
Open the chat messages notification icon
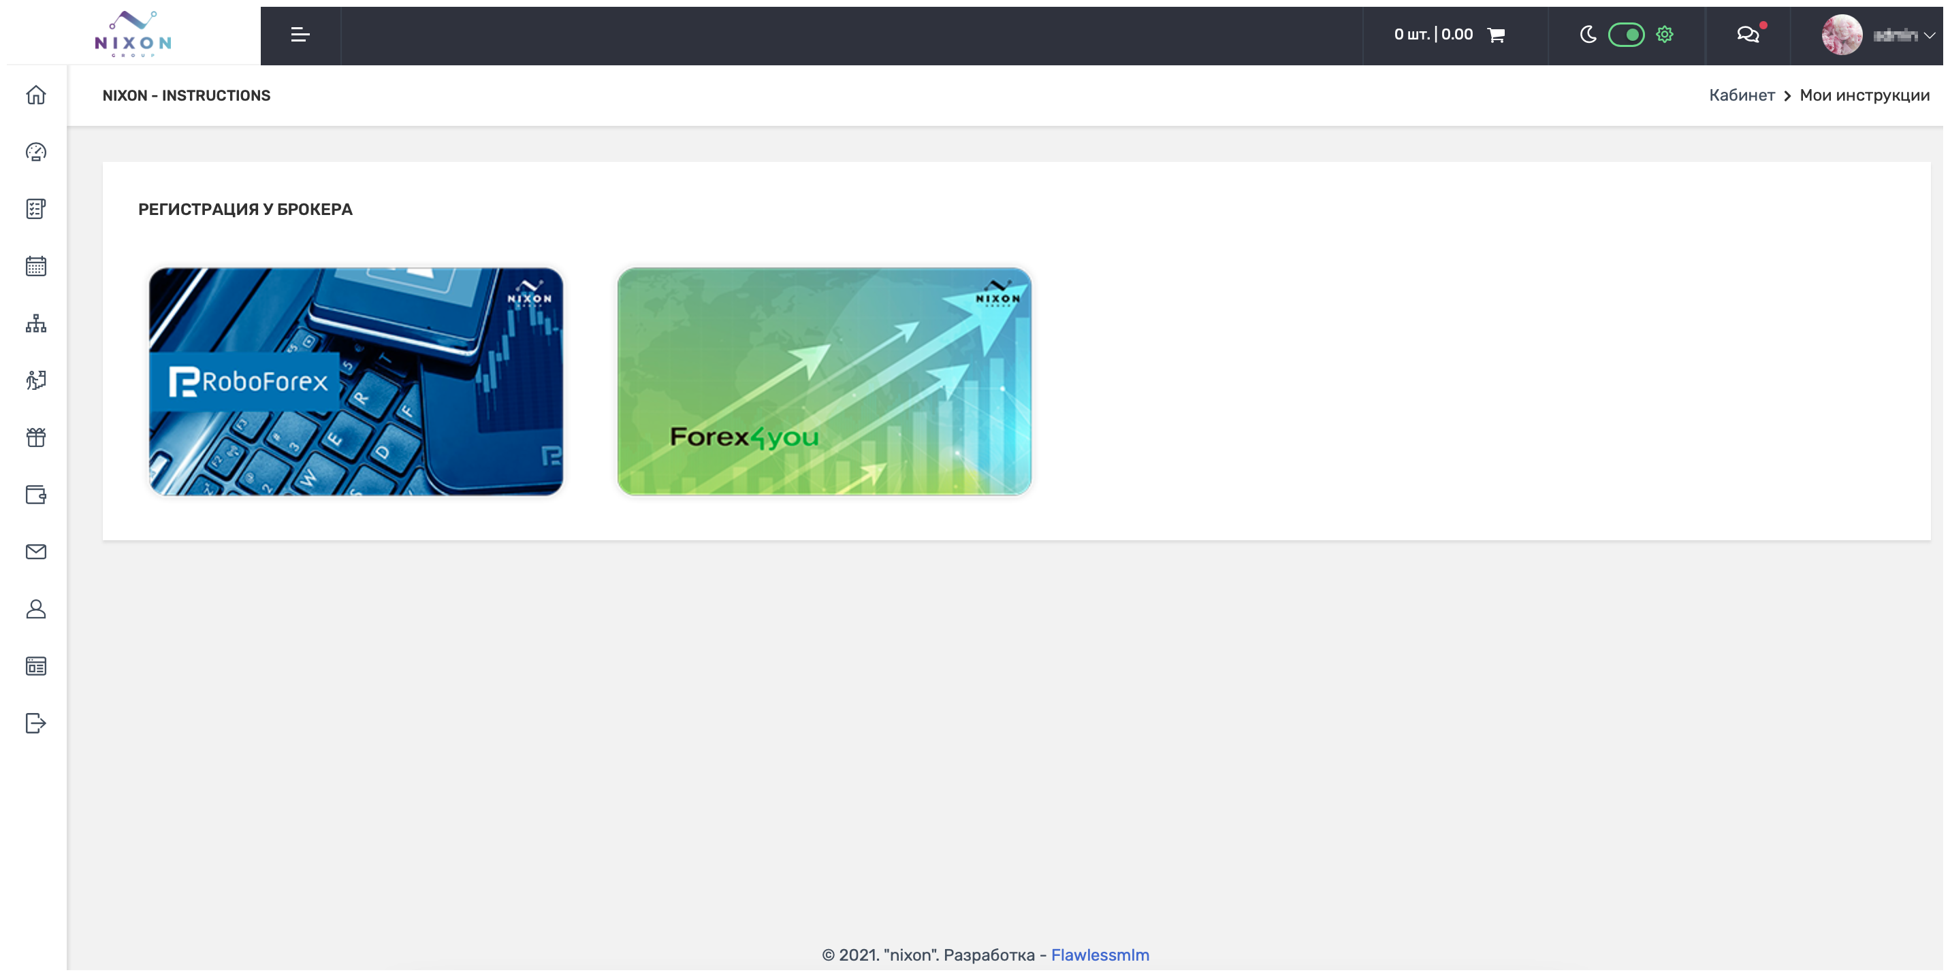point(1747,35)
